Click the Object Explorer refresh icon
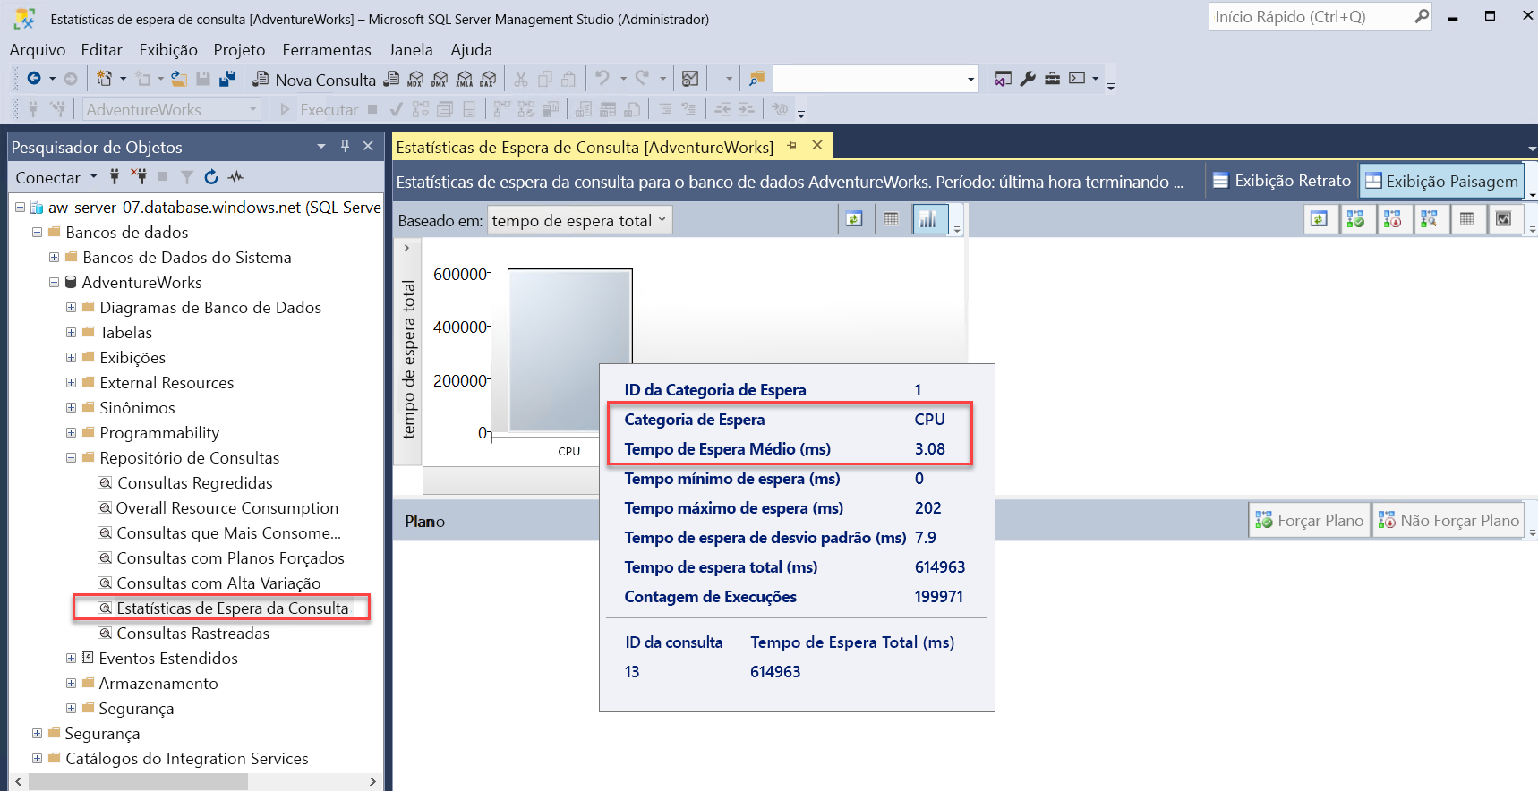The height and width of the screenshot is (791, 1538). tap(211, 177)
